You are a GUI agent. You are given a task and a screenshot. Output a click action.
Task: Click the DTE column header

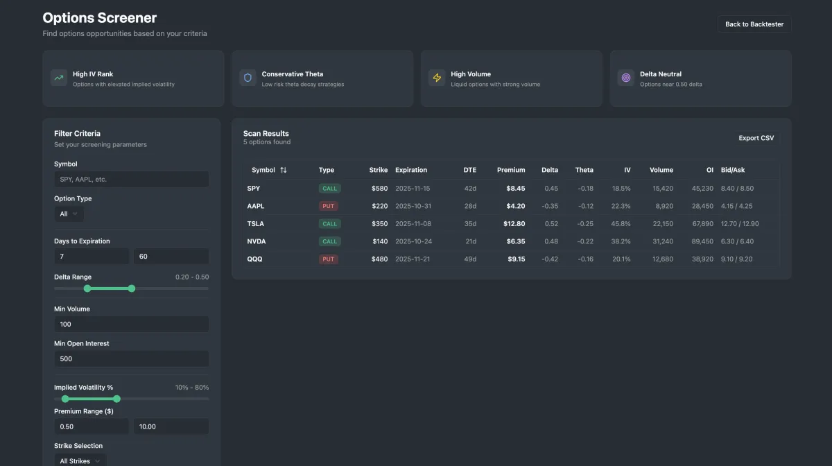click(470, 170)
